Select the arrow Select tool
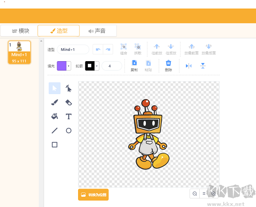Screen dimensions: 256x207 click(55, 89)
